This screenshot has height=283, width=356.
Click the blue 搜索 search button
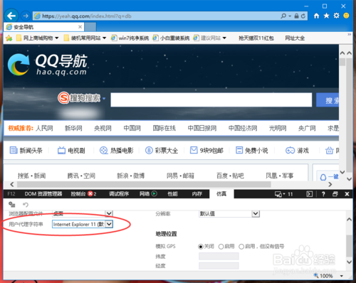[x=328, y=100]
